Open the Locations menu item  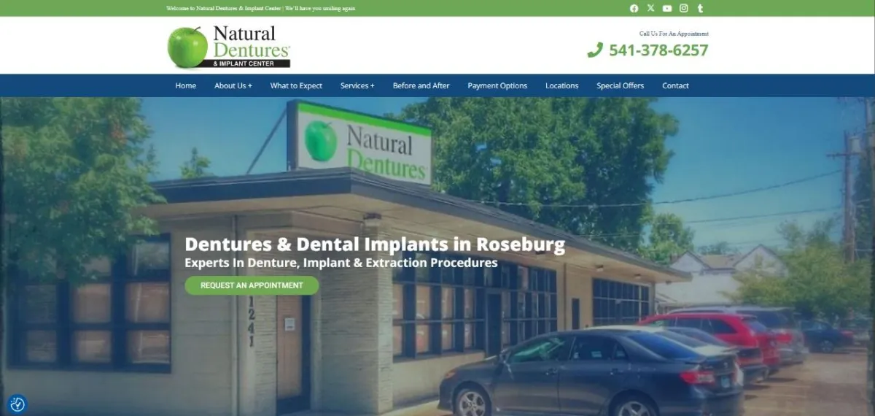pos(562,85)
